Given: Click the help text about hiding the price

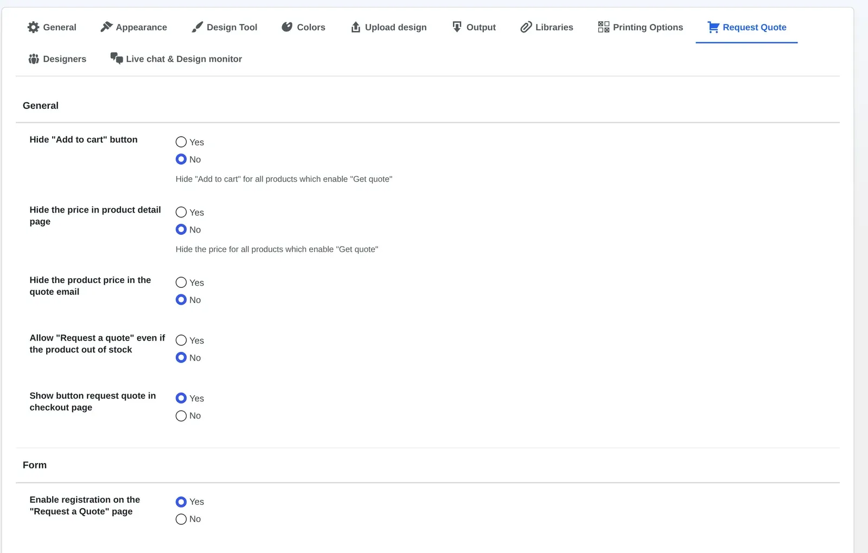Looking at the screenshot, I should coord(277,249).
